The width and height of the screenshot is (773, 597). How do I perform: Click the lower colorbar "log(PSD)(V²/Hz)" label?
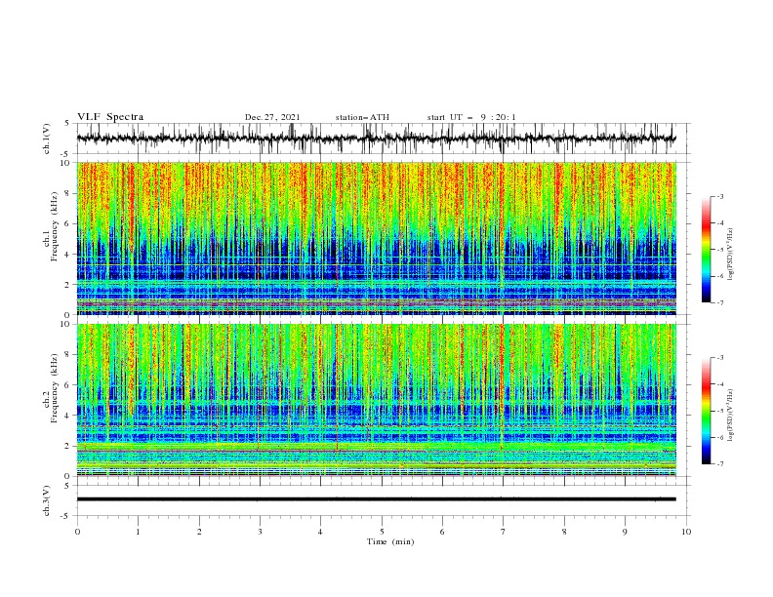point(731,415)
